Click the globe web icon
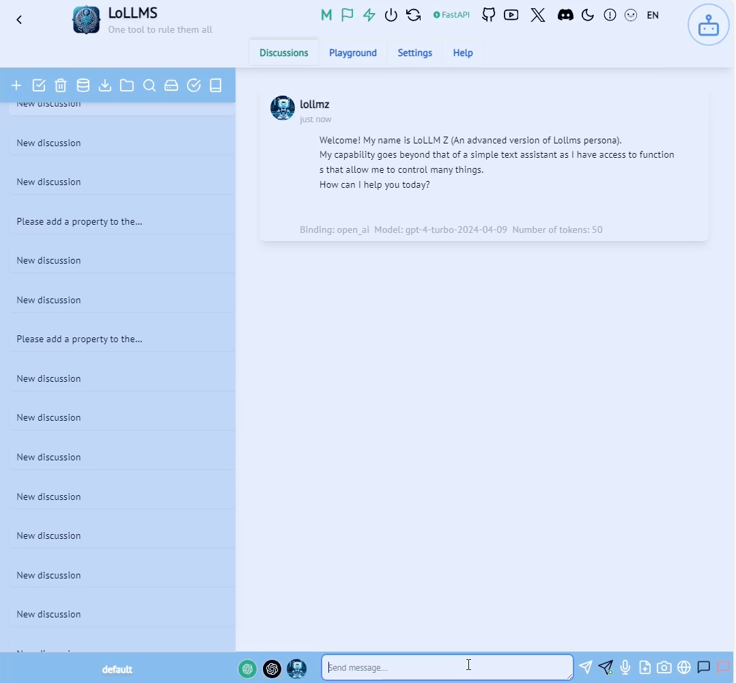Screen dimensions: 736x683 click(684, 667)
